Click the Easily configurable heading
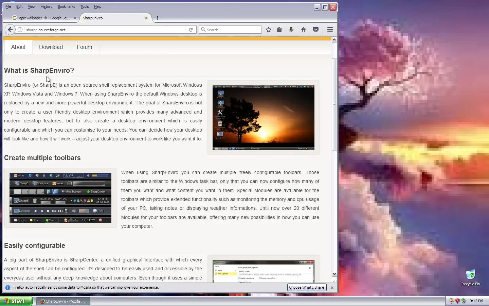489x306 pixels. pos(35,245)
